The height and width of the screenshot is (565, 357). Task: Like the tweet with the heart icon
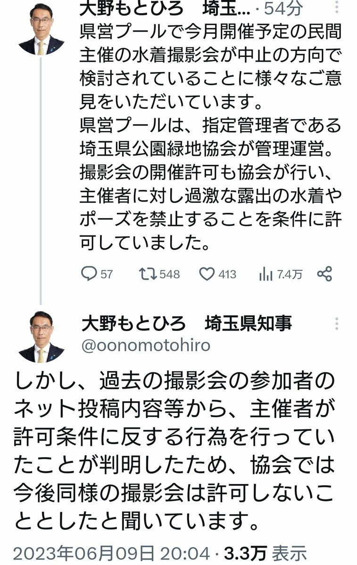[x=207, y=274]
